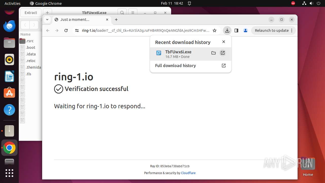Add files button in archive manager window

pos(47,13)
